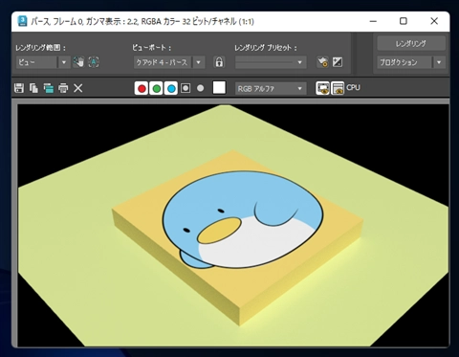Image resolution: width=459 pixels, height=357 pixels.
Task: Toggle the Lock to Viewport padlock
Action: 219,62
